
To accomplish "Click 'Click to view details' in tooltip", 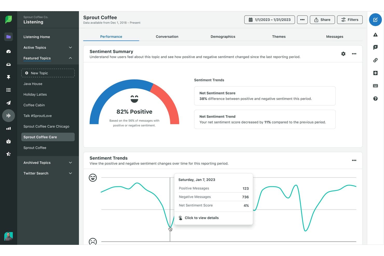I will 202,218.
